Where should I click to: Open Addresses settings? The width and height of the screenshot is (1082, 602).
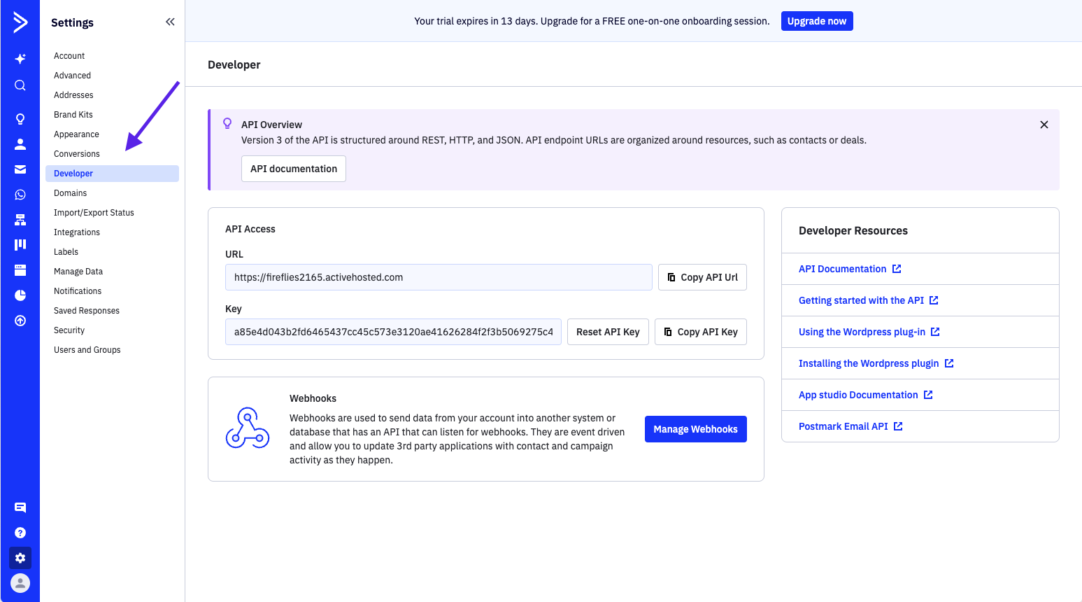[73, 95]
